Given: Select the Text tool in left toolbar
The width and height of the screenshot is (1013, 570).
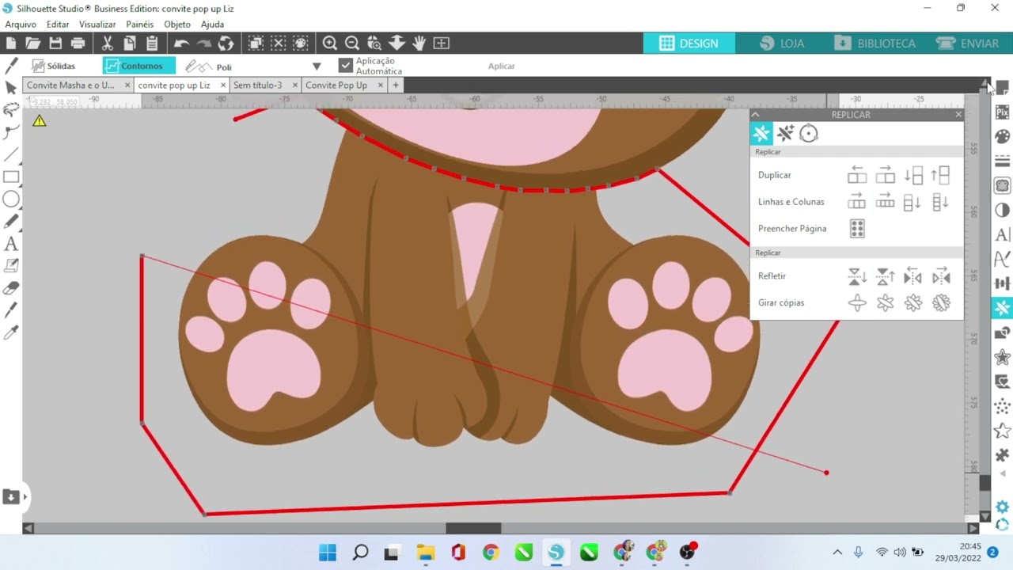Looking at the screenshot, I should (x=11, y=244).
